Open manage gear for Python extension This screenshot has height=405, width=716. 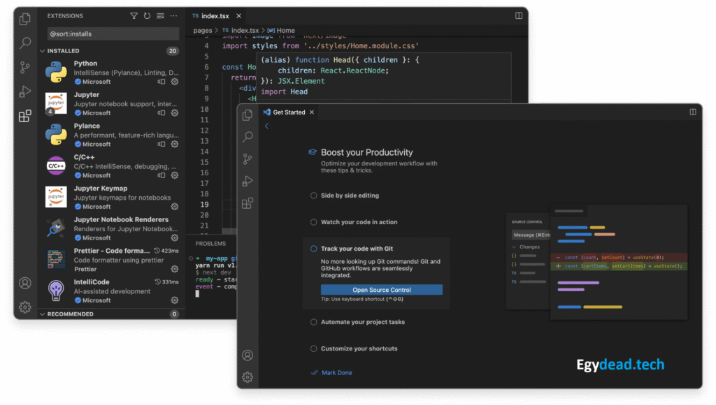[175, 82]
